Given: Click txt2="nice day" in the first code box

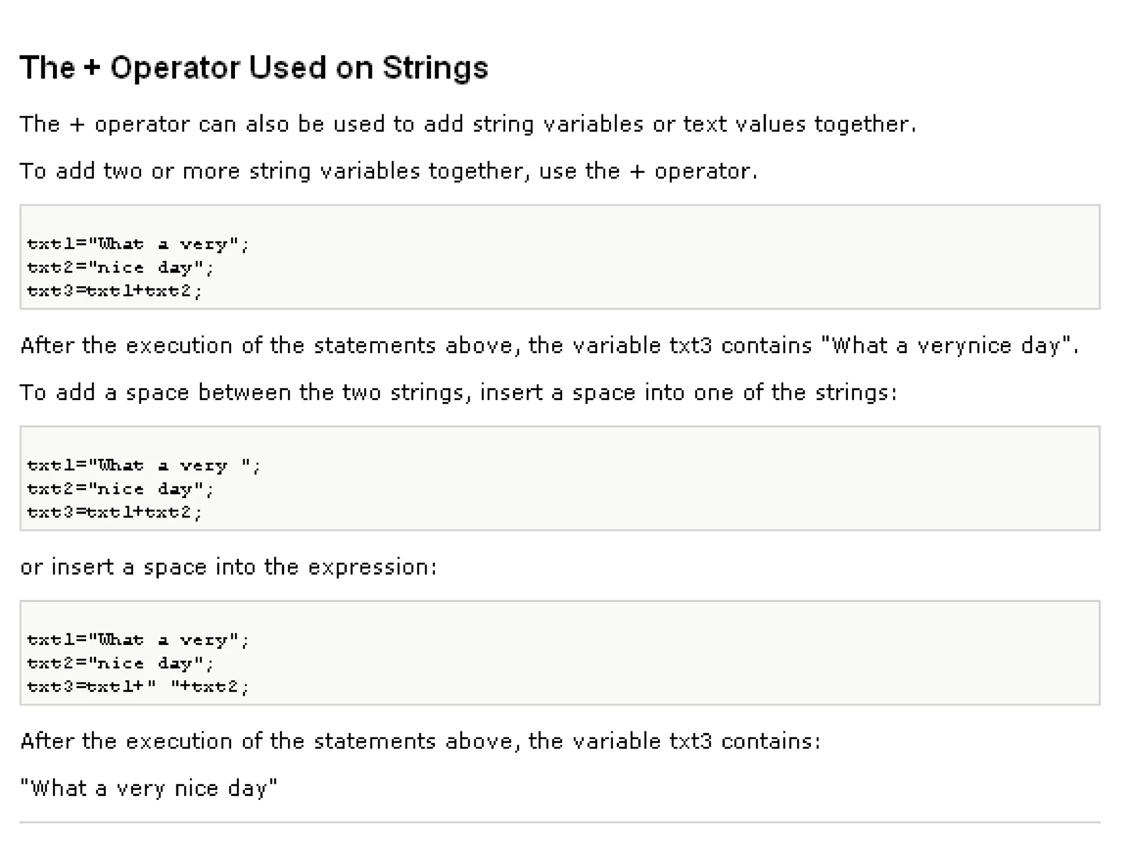Looking at the screenshot, I should 120,268.
